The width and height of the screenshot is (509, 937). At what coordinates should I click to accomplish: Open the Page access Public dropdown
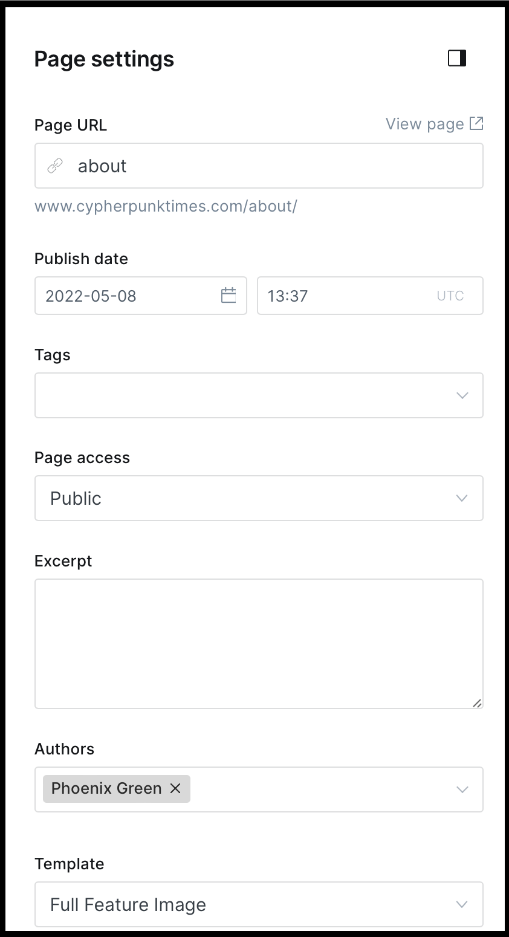click(x=259, y=498)
